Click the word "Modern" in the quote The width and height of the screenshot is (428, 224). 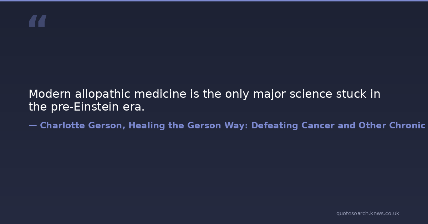(50, 94)
